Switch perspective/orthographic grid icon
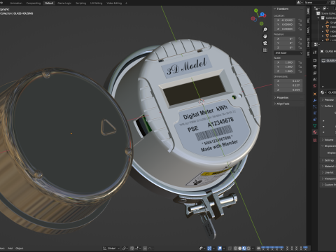Image resolution: width=336 pixels, height=252 pixels. click(x=265, y=50)
